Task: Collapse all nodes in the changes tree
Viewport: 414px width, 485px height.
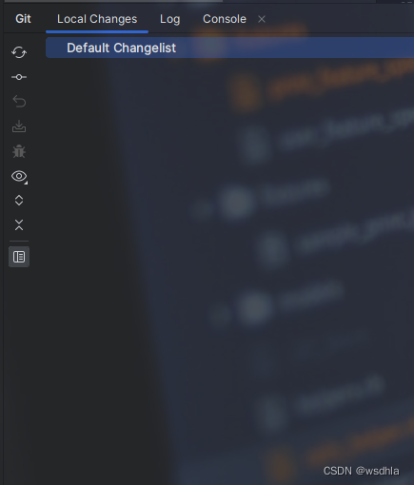Action: click(x=19, y=225)
